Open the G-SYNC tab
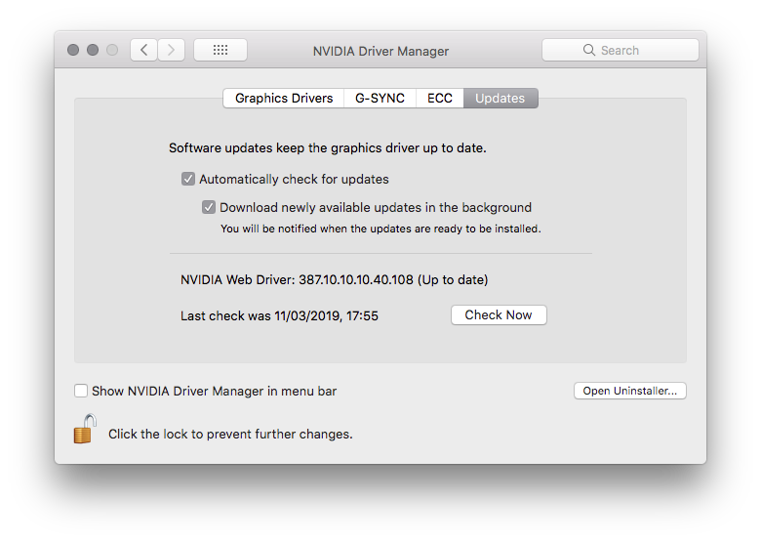 point(380,98)
